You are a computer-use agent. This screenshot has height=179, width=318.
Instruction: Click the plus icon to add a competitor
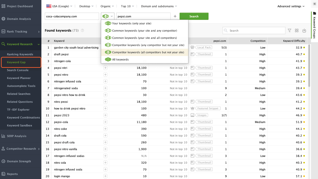(x=175, y=16)
